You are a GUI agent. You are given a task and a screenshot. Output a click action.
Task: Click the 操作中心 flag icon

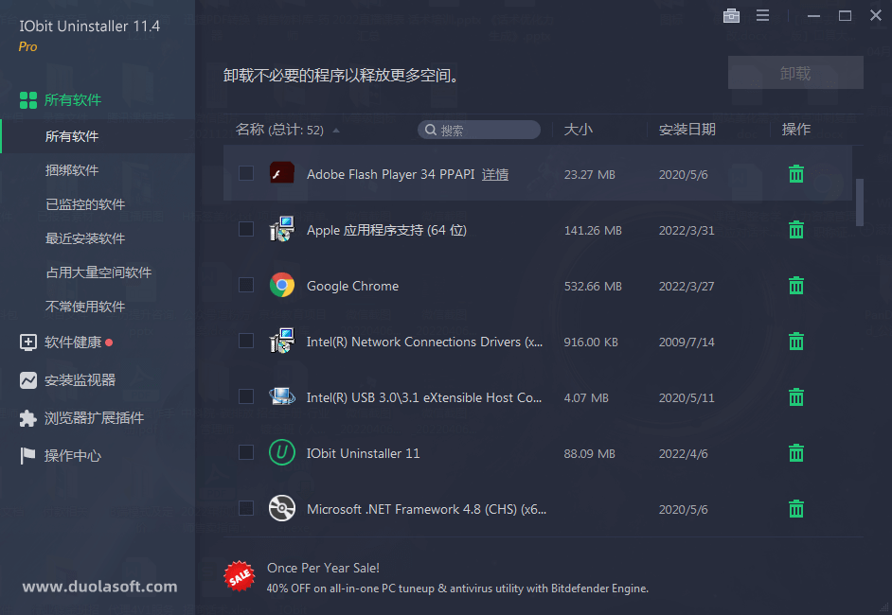tap(27, 455)
